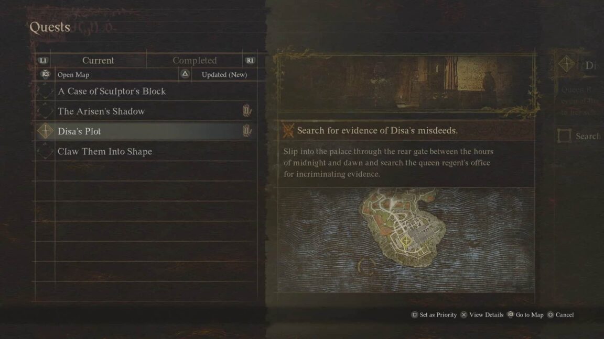Click the crossed-swords objective icon

point(288,130)
